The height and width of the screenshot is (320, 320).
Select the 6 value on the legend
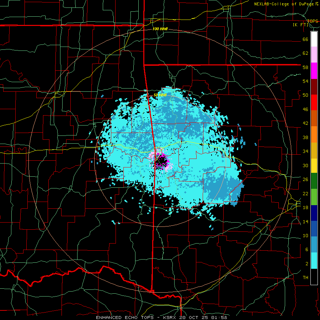[x=307, y=250]
